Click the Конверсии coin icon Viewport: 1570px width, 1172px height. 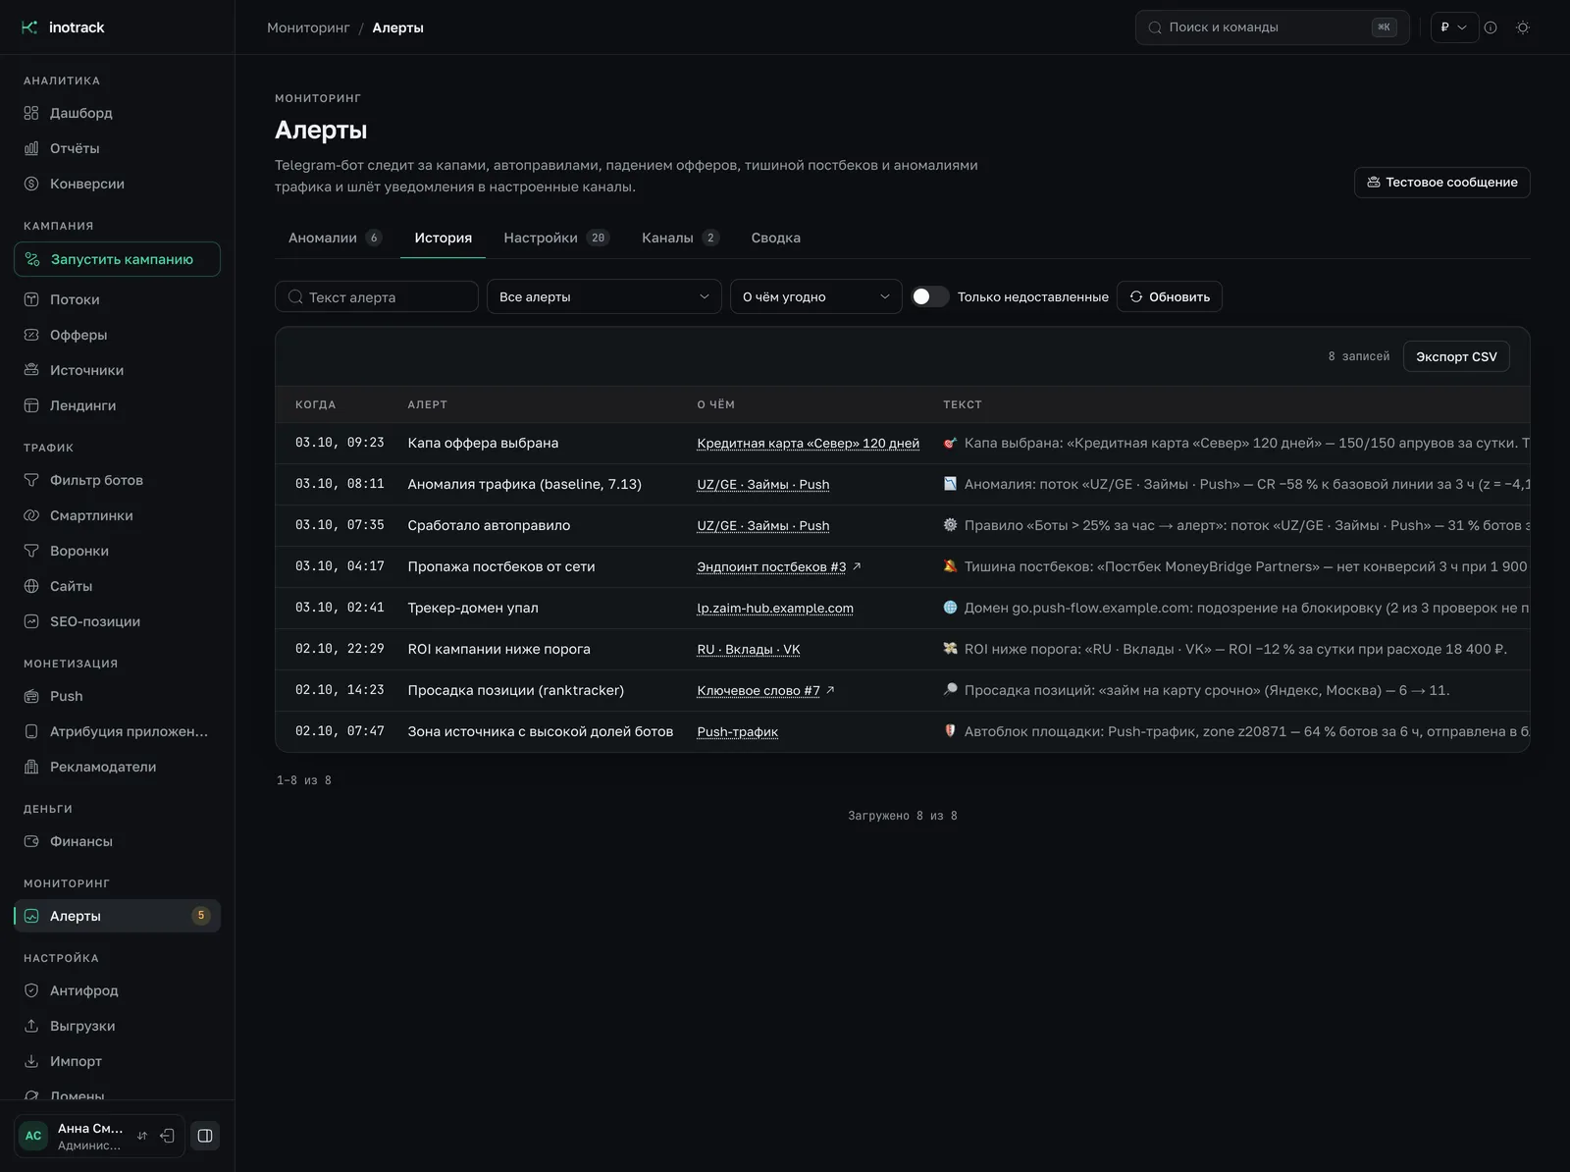coord(31,184)
